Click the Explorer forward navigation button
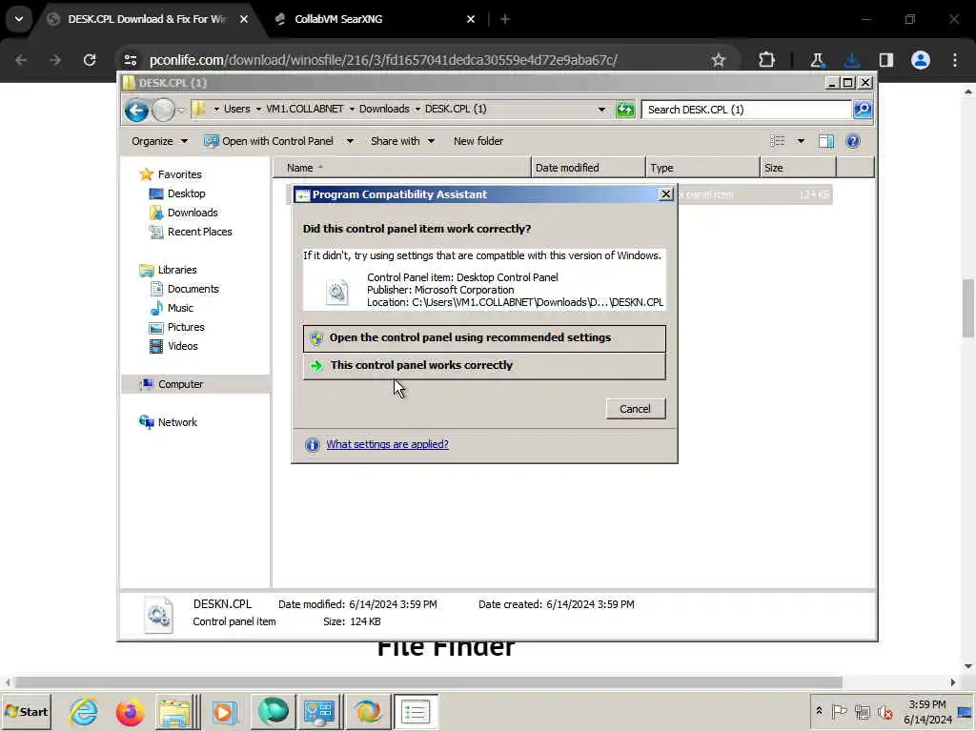This screenshot has height=732, width=976. (163, 111)
